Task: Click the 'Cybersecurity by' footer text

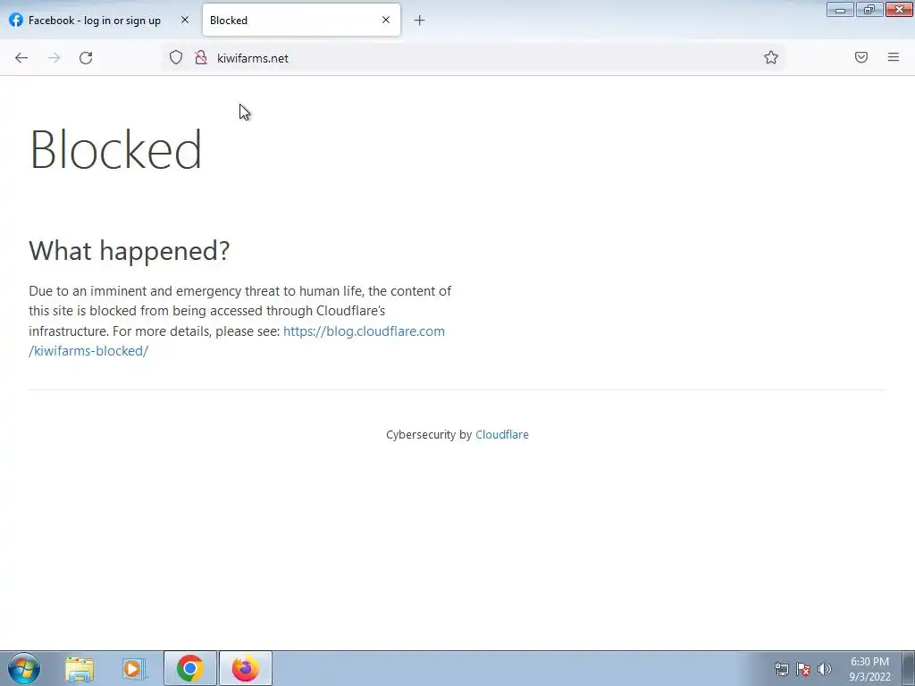Action: pyautogui.click(x=429, y=435)
